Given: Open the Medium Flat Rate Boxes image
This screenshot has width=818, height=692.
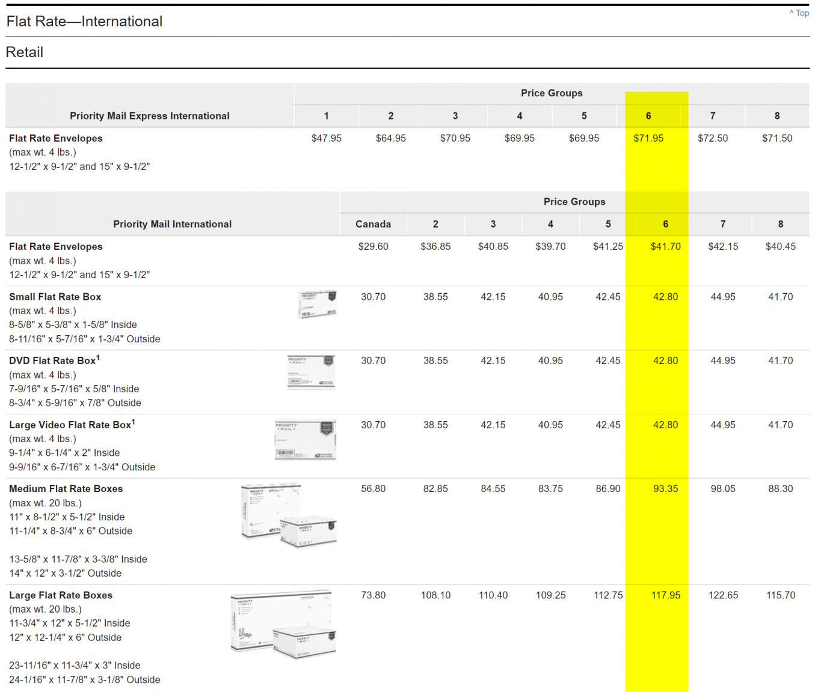Looking at the screenshot, I should pos(289,516).
